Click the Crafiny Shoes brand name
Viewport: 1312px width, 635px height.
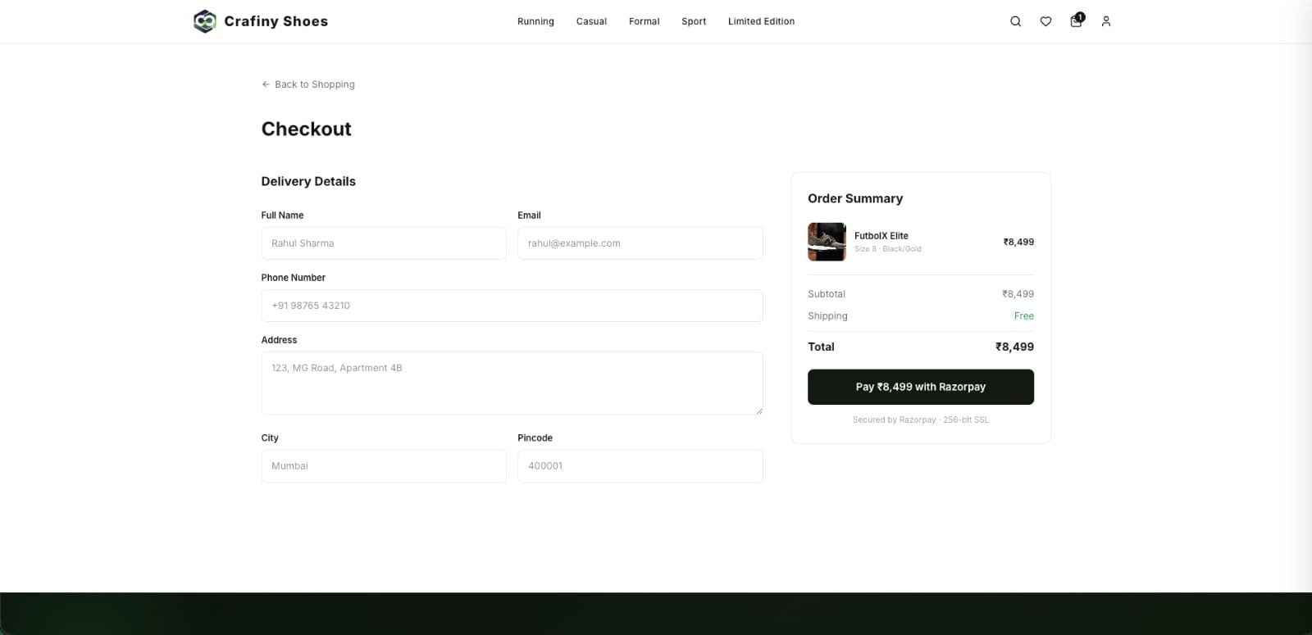(276, 21)
